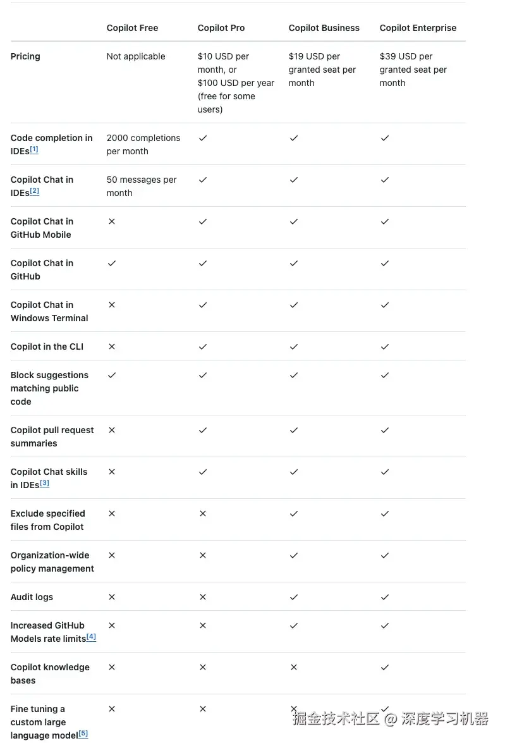Viewport: 505px width, 743px height.
Task: Click cross for Copilot knowledge bases under Business
Action: tap(294, 667)
